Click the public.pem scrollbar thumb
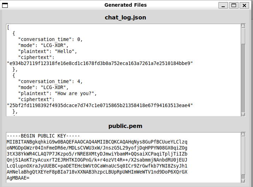The image size is (253, 187). pyautogui.click(x=243, y=156)
